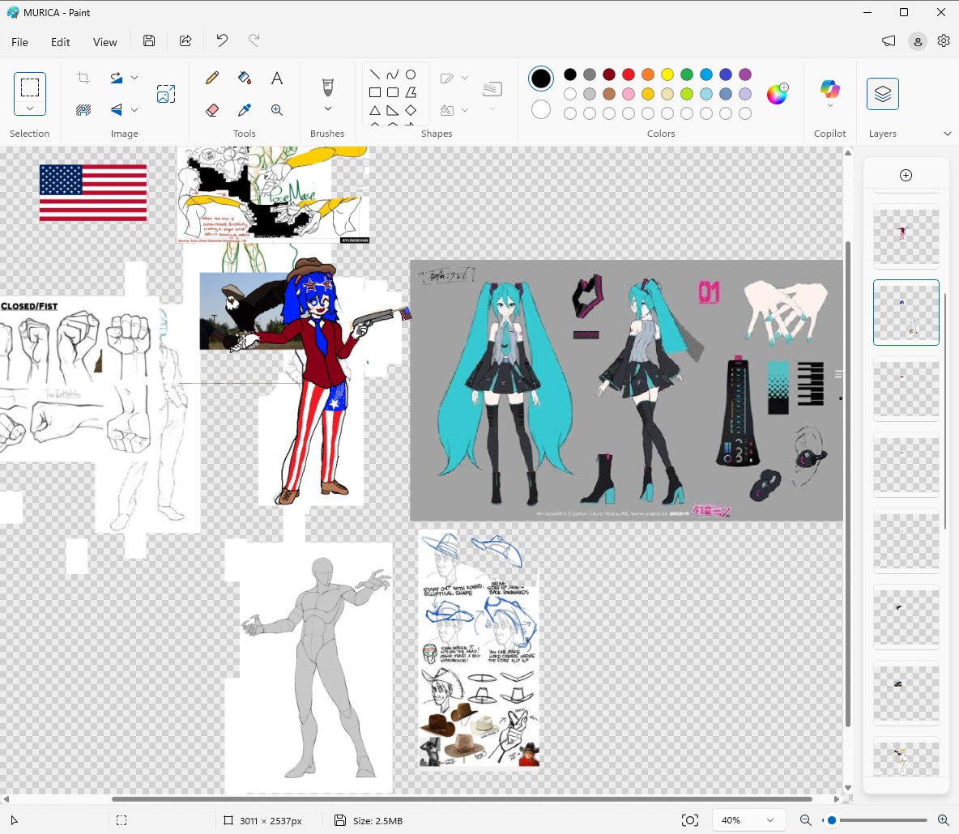959x834 pixels.
Task: Open the account profile icon
Action: click(918, 41)
